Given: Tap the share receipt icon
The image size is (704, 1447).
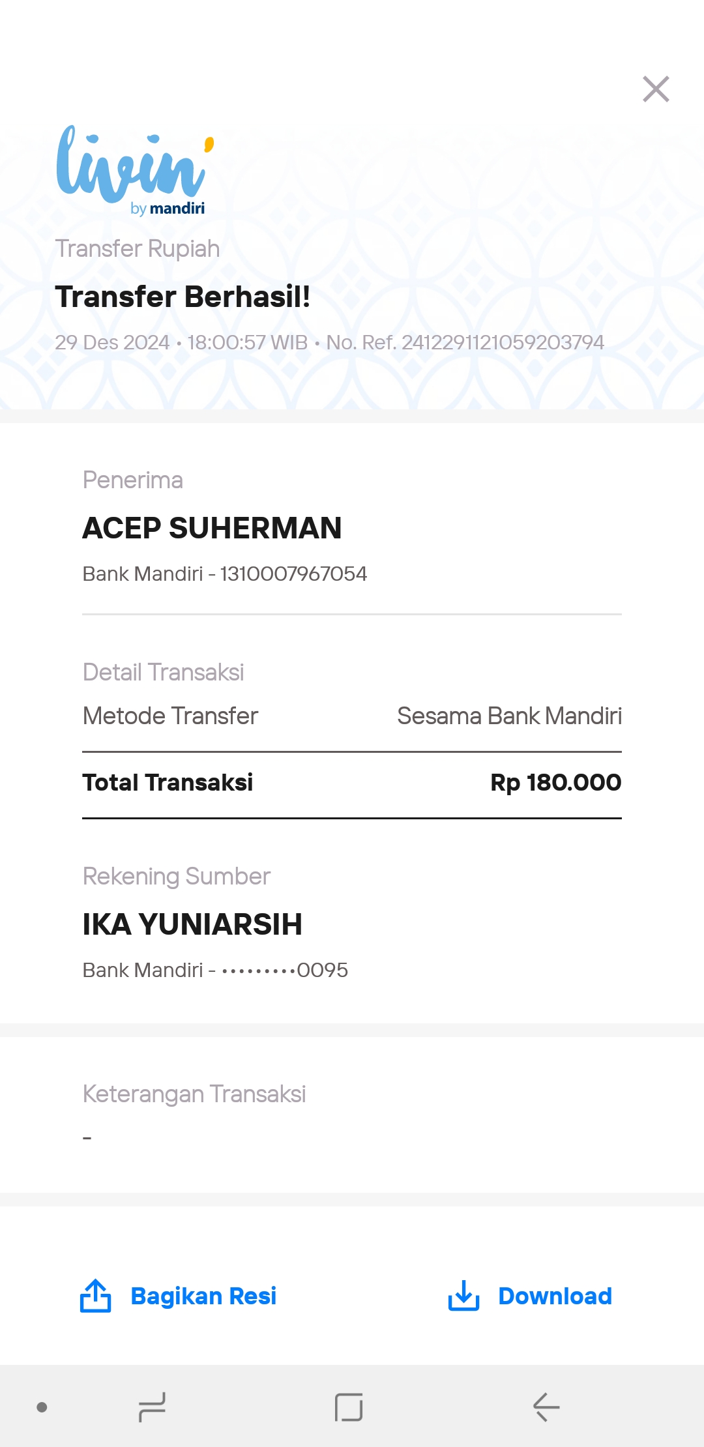Looking at the screenshot, I should [95, 1296].
